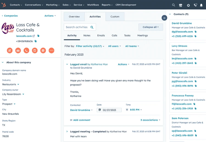Screen dimensions: 206x142
Task: Collapse the right sidebar with double-arrow button
Action: click(x=164, y=18)
